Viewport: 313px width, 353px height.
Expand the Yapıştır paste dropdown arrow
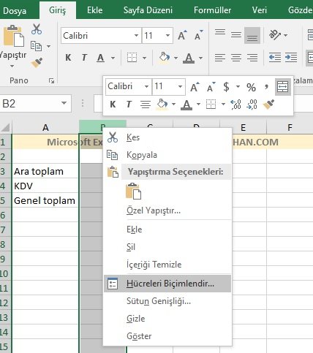12,66
